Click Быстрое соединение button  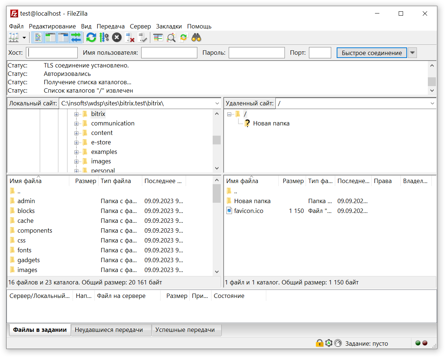click(372, 53)
